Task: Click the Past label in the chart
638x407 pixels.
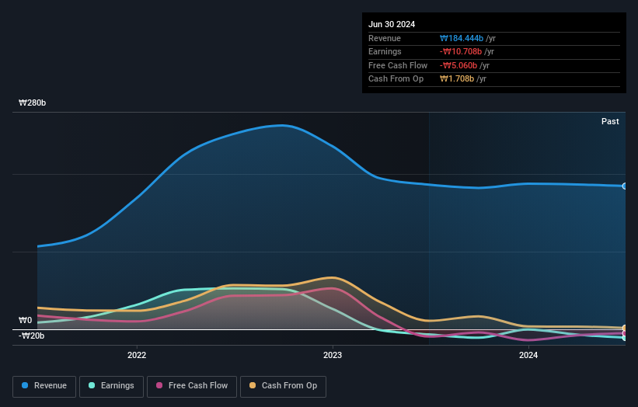Action: [x=610, y=122]
